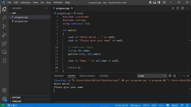Toggle the primary side bar layout icon

tap(151, 2)
